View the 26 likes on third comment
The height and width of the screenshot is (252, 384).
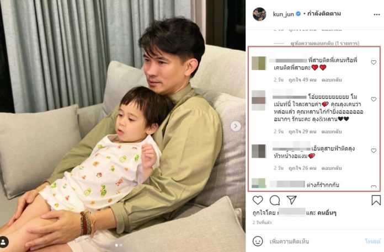click(302, 168)
